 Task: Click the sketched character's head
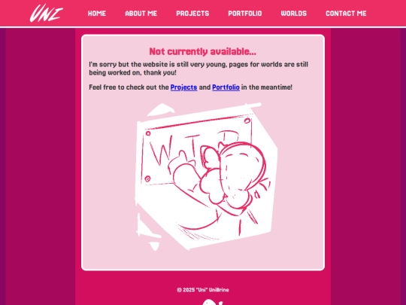[x=243, y=169]
